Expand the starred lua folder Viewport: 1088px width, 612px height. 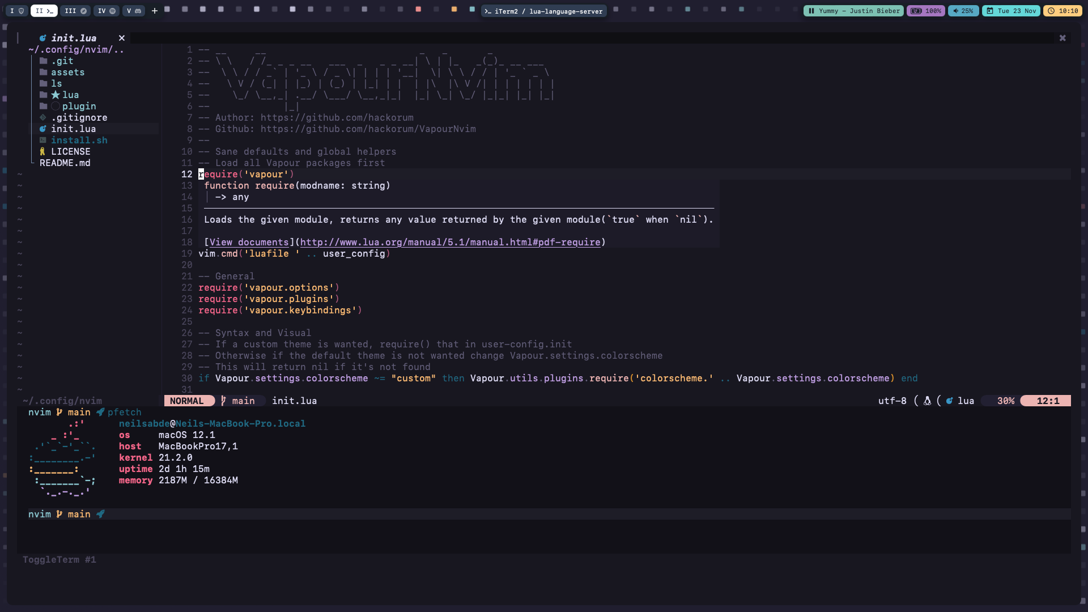click(x=70, y=95)
